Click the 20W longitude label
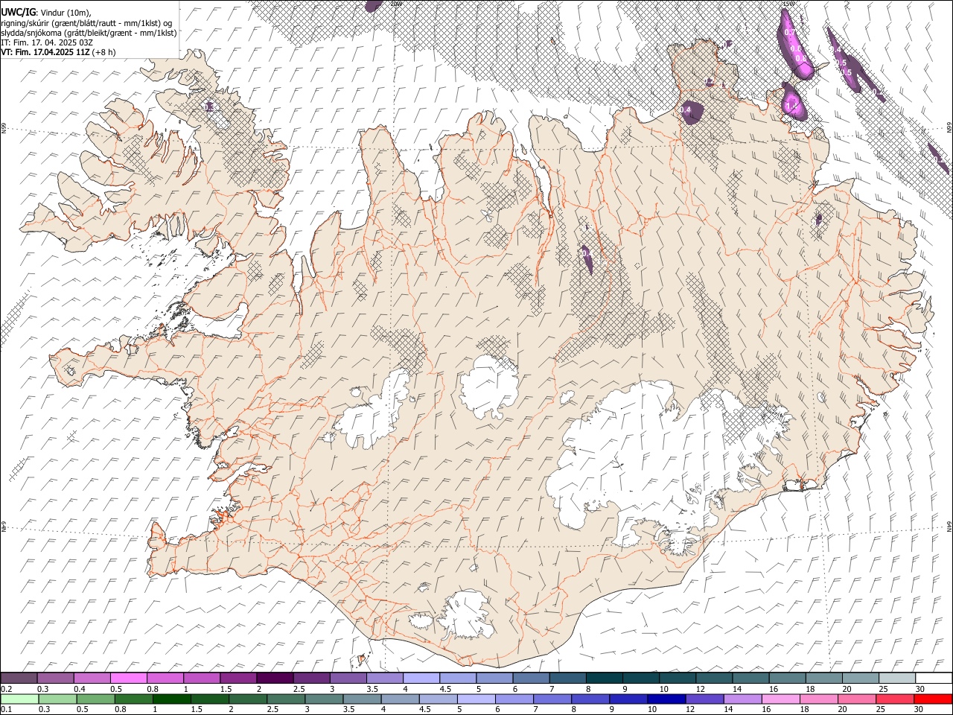Screen dimensions: 953x715 click(397, 4)
